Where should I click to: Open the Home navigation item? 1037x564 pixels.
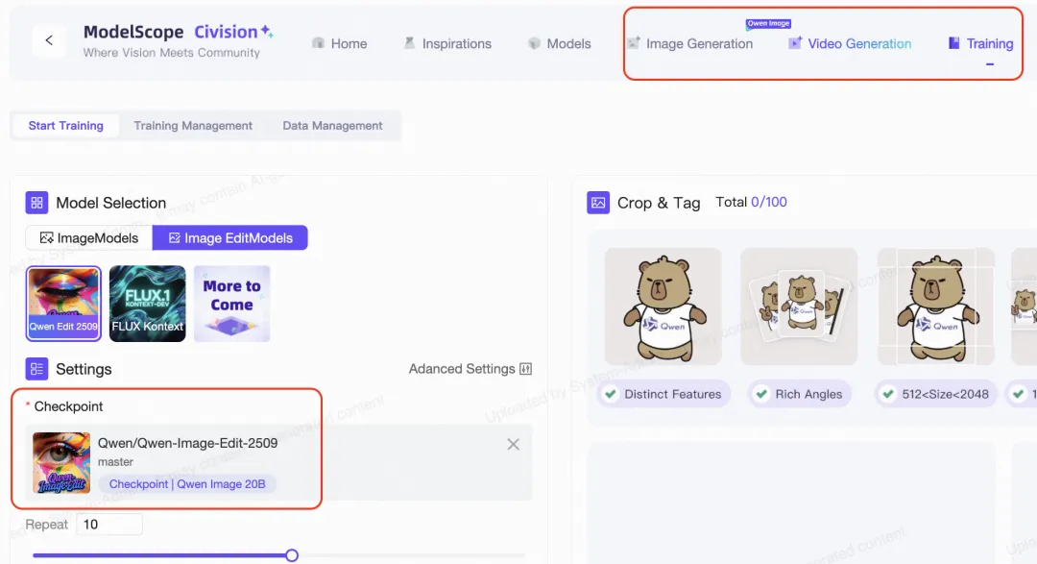coord(339,43)
